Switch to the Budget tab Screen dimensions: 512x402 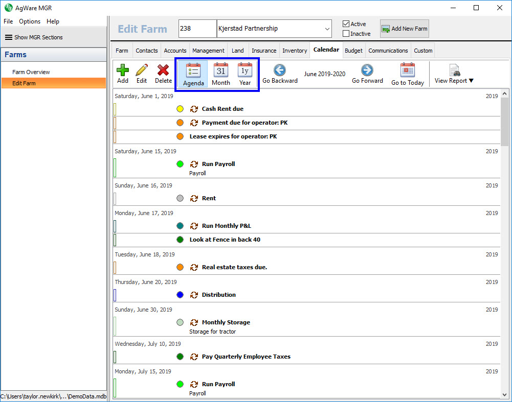353,51
